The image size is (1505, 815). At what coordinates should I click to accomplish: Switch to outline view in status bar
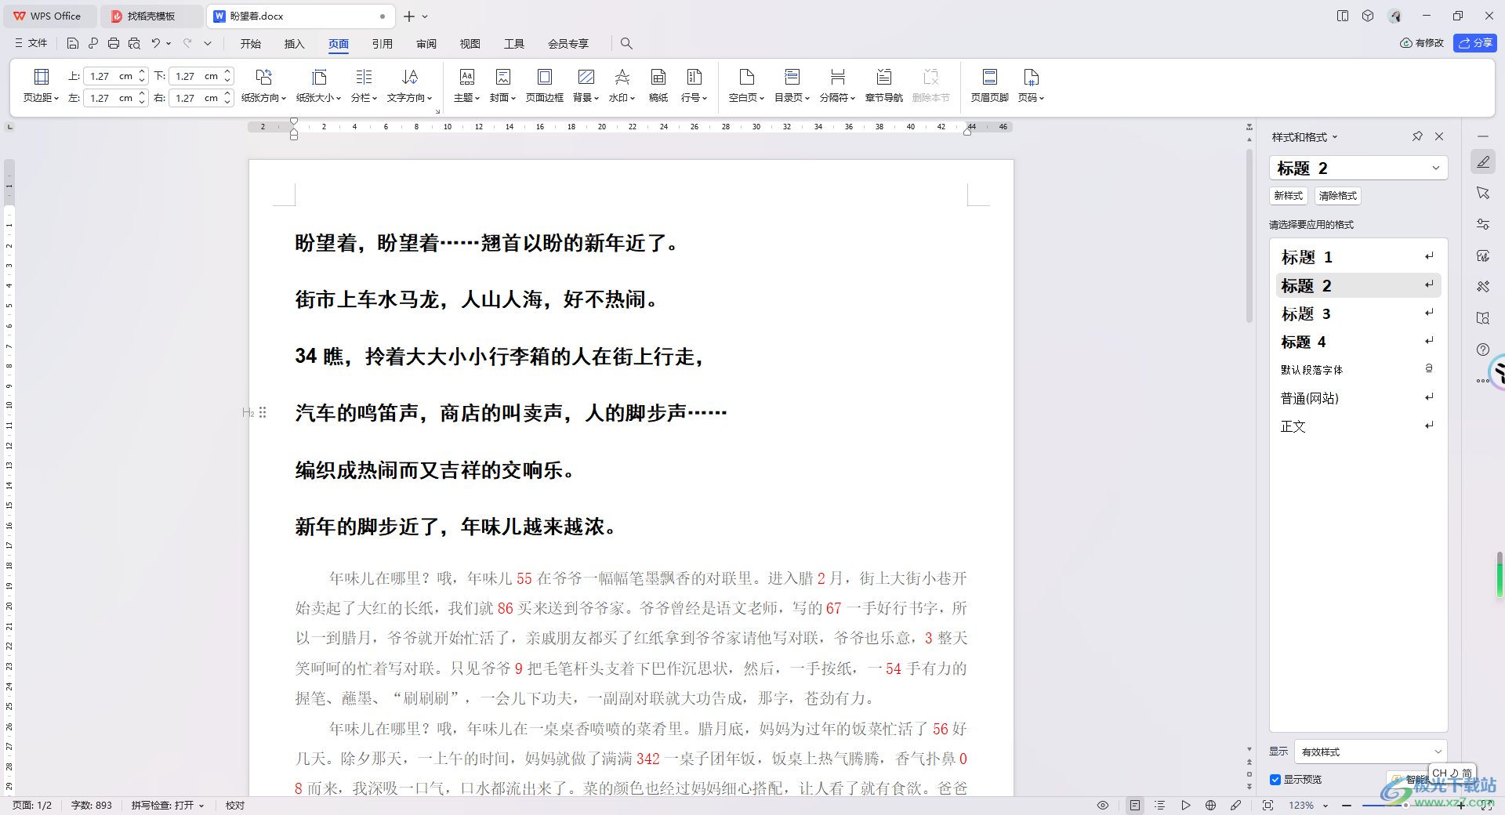tap(1160, 806)
